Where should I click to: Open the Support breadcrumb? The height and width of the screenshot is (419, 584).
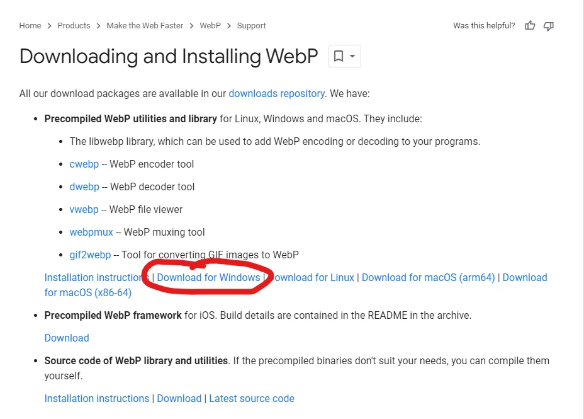[251, 26]
